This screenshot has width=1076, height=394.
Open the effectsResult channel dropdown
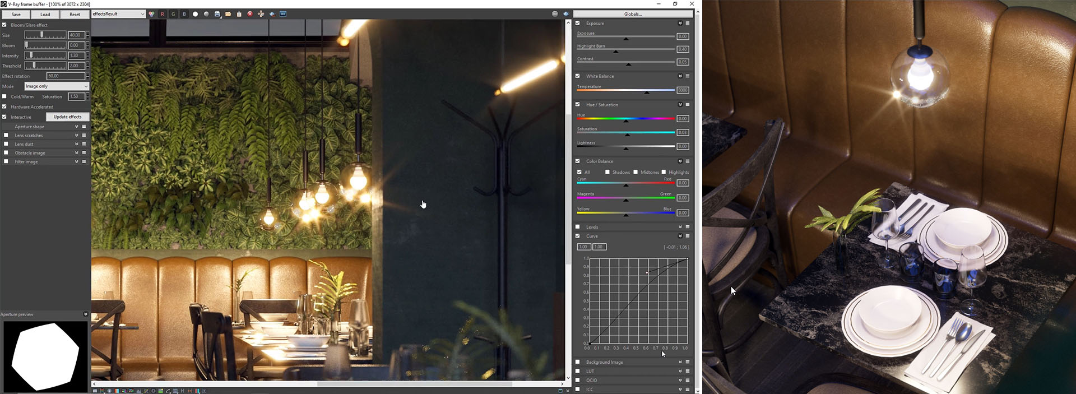118,14
